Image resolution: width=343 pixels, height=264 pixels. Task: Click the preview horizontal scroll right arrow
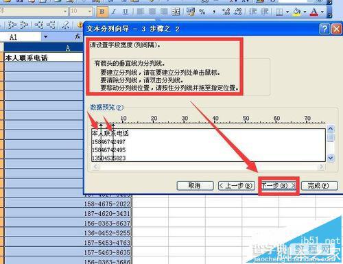pos(321,167)
